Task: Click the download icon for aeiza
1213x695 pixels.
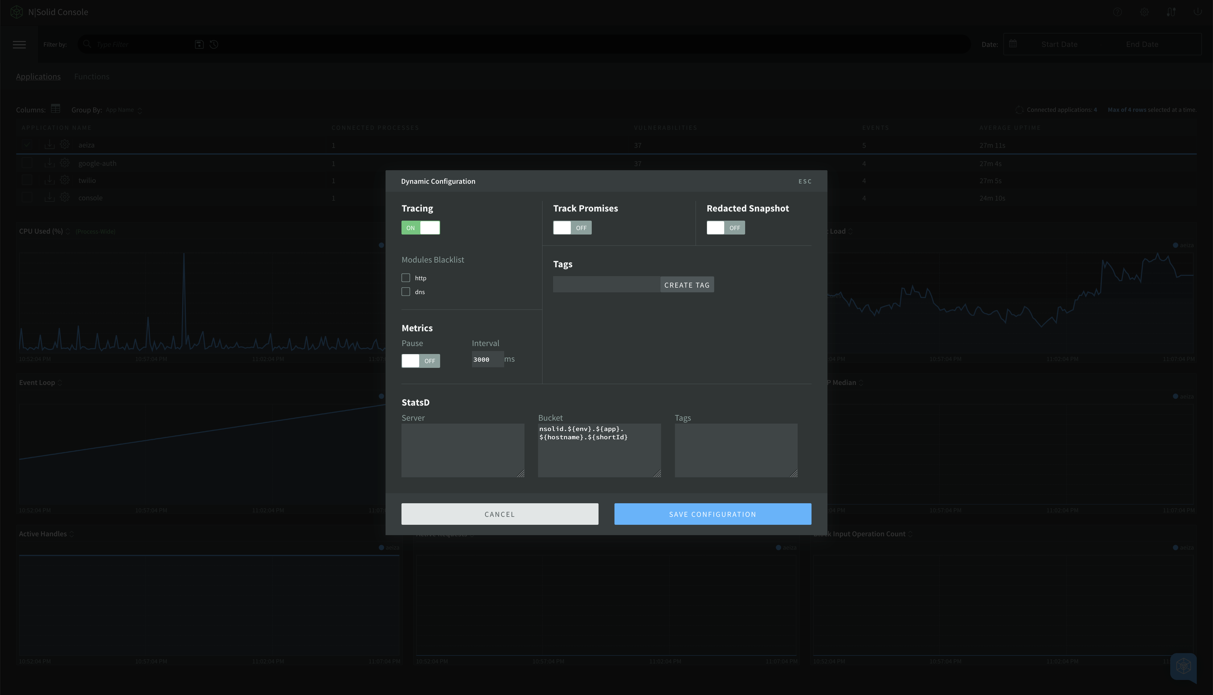Action: 50,145
